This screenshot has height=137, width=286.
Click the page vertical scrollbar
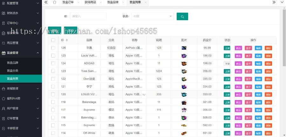click(x=284, y=38)
